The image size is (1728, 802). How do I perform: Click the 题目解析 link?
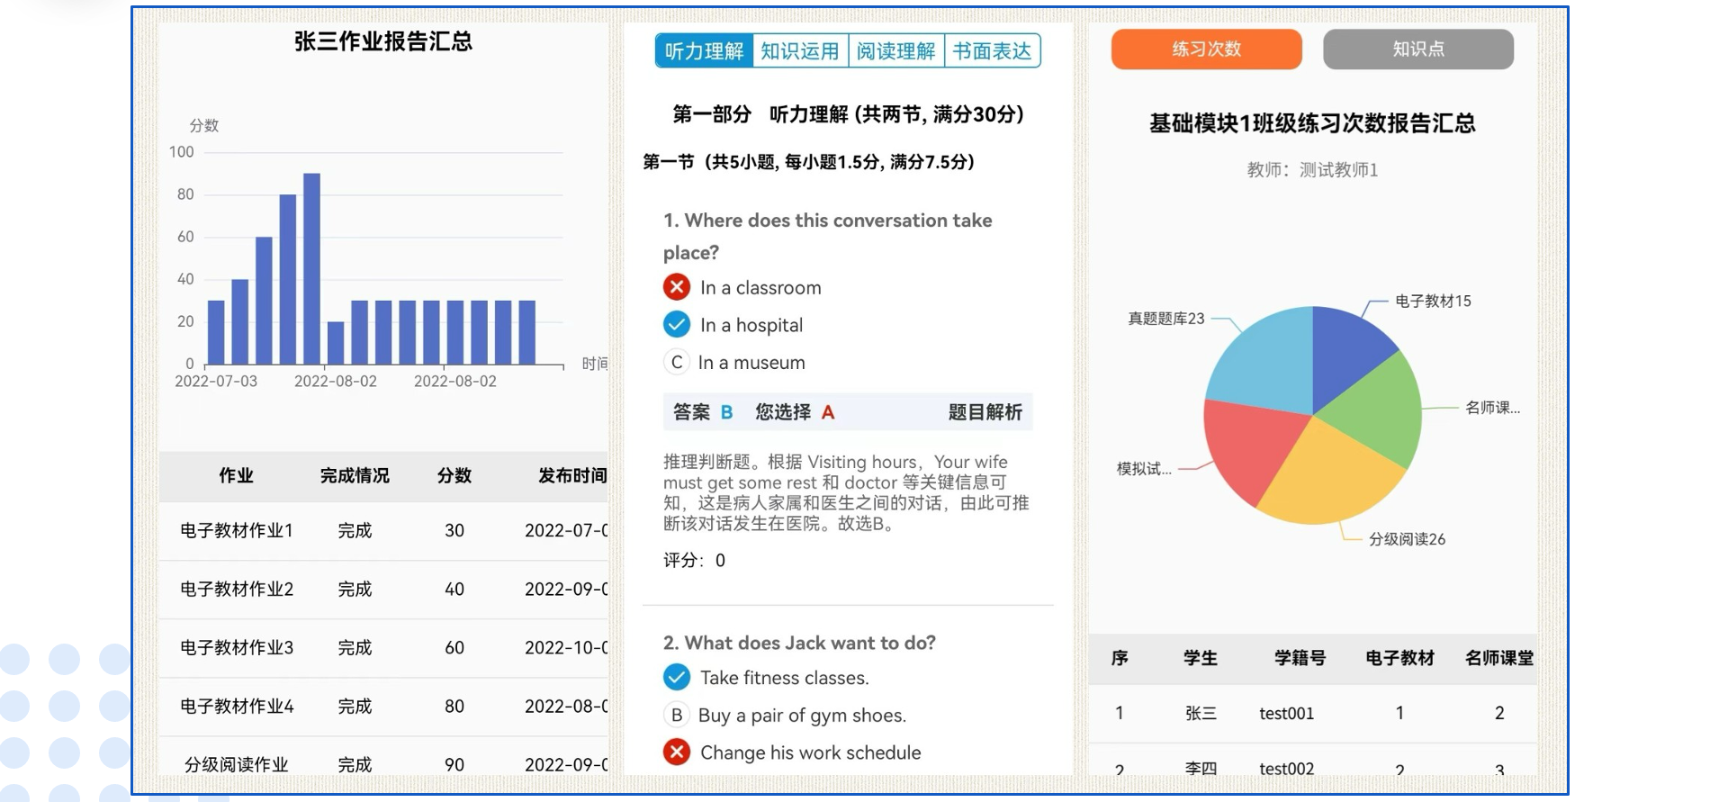[x=985, y=412]
